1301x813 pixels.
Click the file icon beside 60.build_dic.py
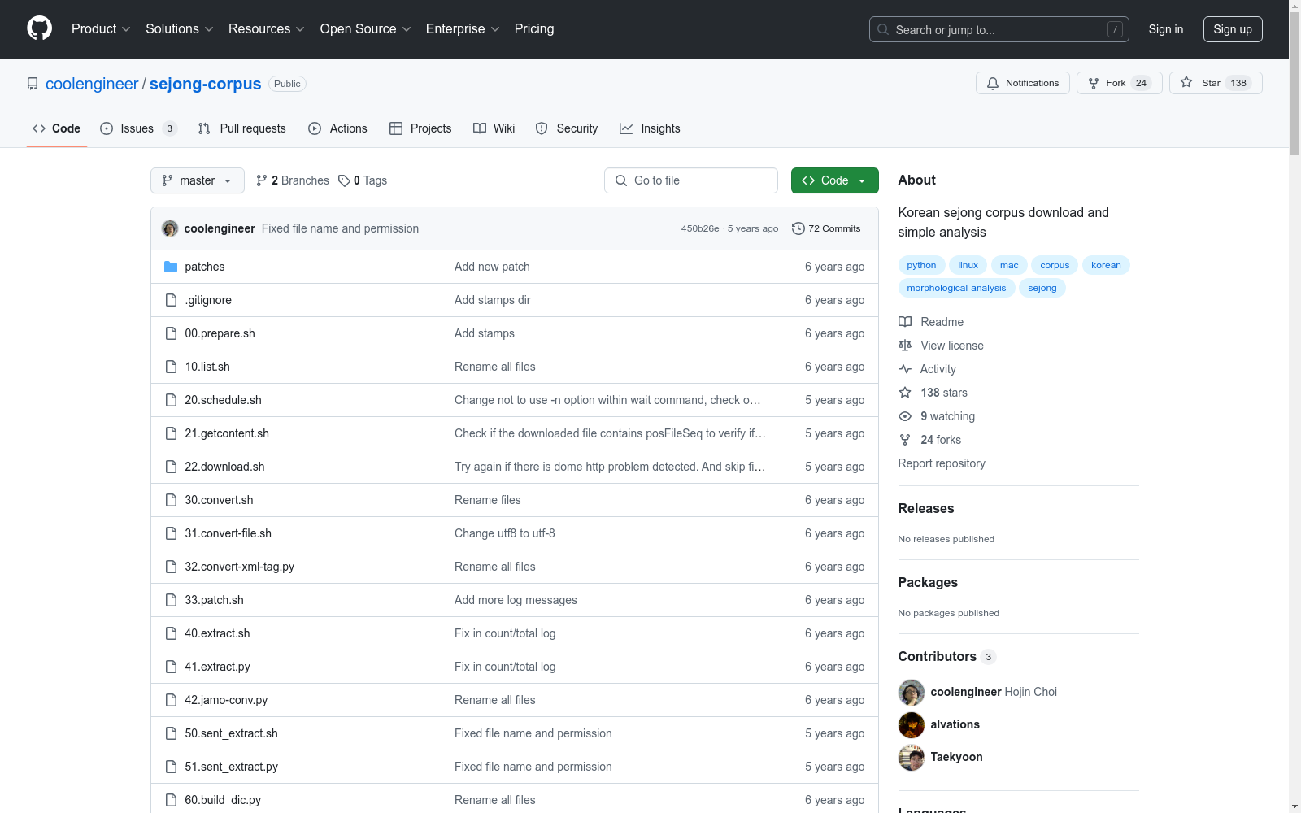[x=171, y=800]
